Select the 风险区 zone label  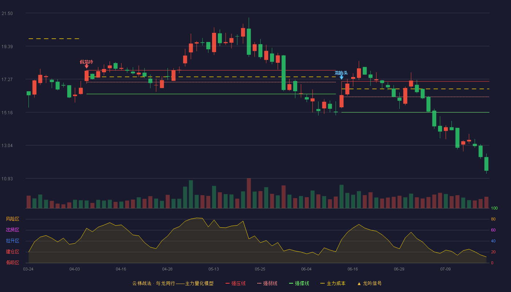tap(12, 219)
